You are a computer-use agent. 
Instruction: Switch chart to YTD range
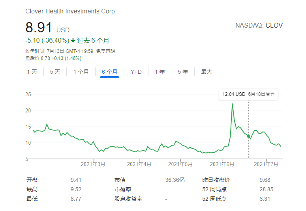click(x=136, y=72)
